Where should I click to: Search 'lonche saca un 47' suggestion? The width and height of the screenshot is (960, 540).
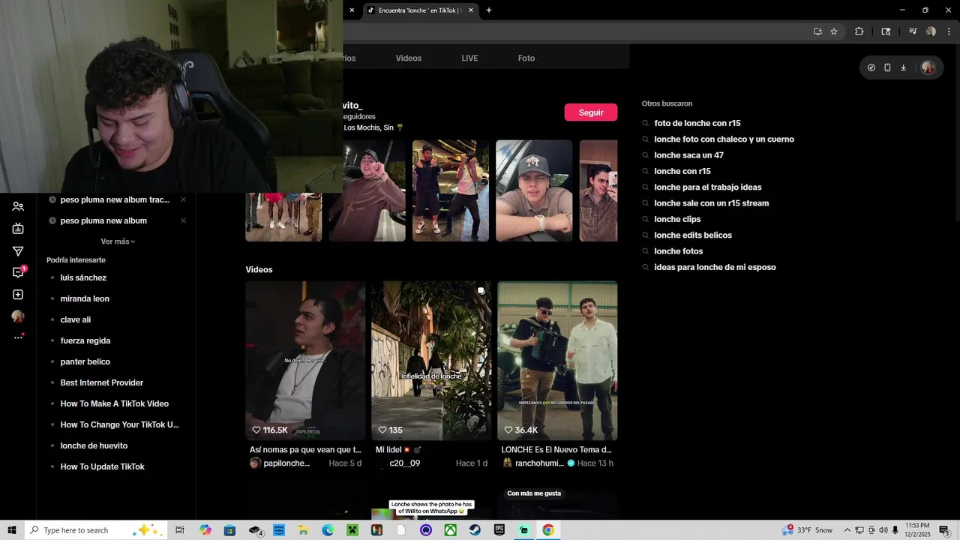688,155
